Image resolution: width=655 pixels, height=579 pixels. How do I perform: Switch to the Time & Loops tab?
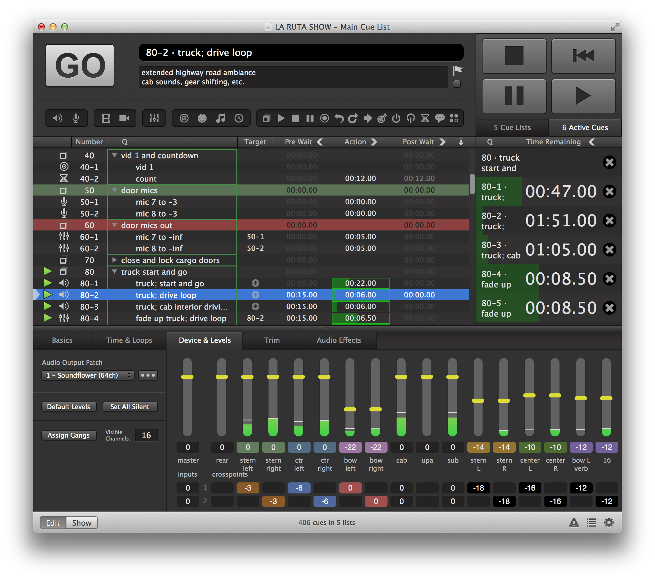tap(129, 340)
